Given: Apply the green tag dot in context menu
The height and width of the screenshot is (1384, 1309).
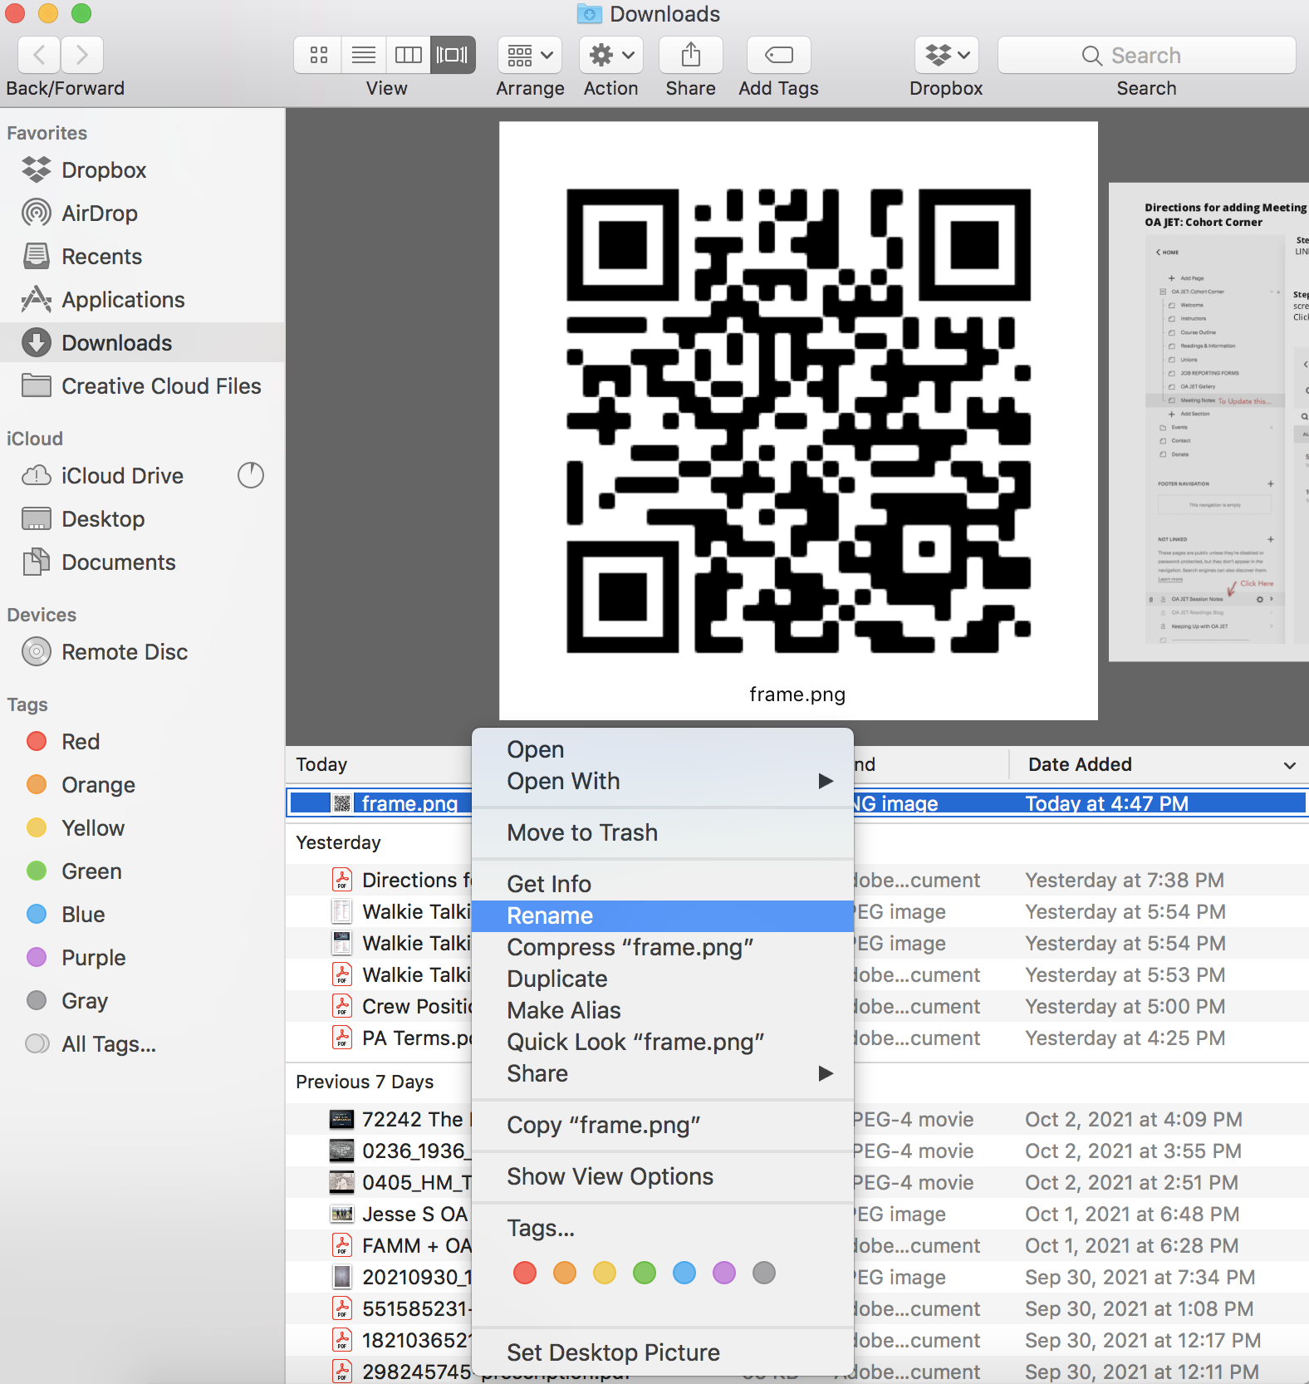Looking at the screenshot, I should point(645,1273).
